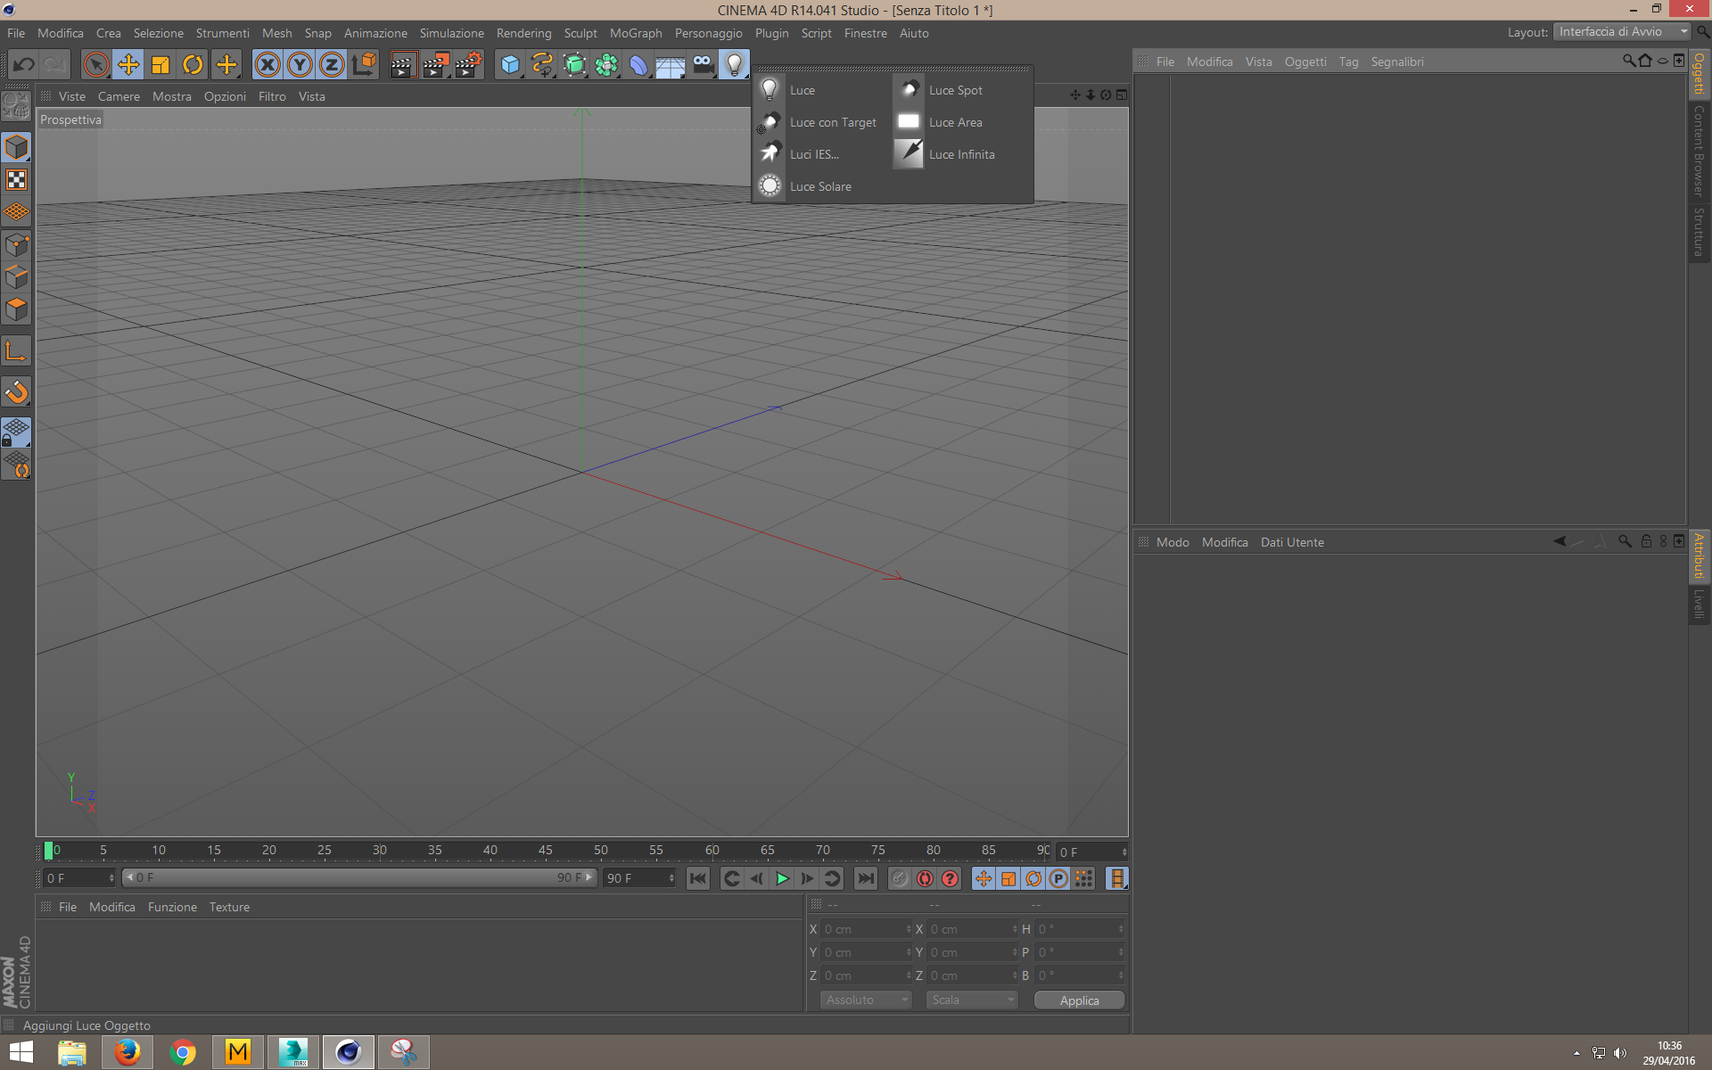Click the magnet snap icon in left sidebar

pyautogui.click(x=16, y=391)
